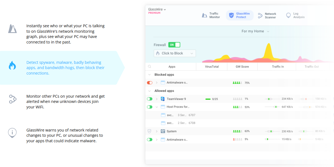This screenshot has height=167, width=334.
Task: Click the Host Proces for... app icon
Action: coord(163,107)
